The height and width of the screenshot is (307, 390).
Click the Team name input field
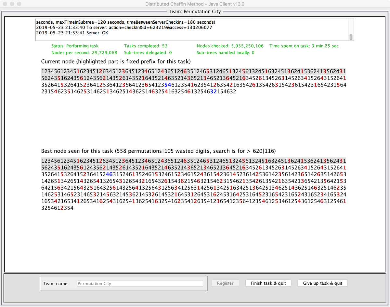pyautogui.click(x=140, y=283)
